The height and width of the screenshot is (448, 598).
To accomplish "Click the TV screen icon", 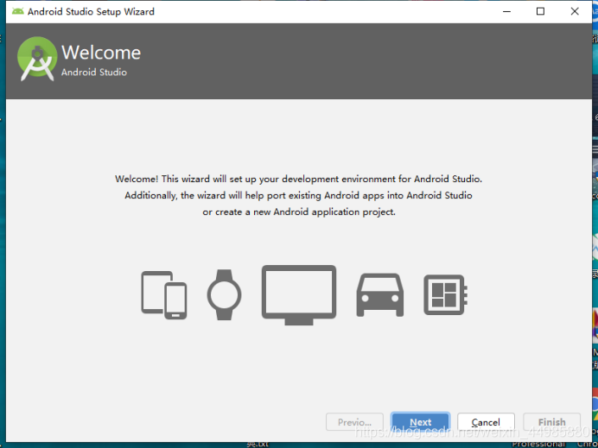I will tap(299, 295).
